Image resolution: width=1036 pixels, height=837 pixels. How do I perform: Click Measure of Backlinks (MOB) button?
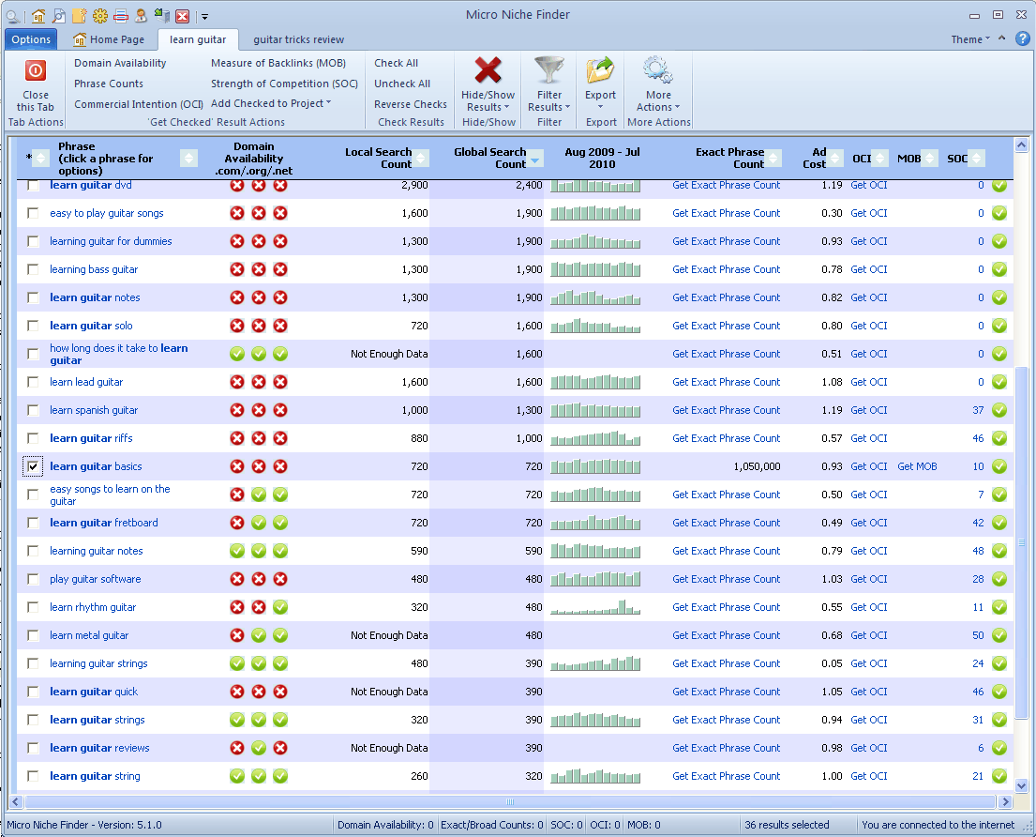tap(278, 63)
